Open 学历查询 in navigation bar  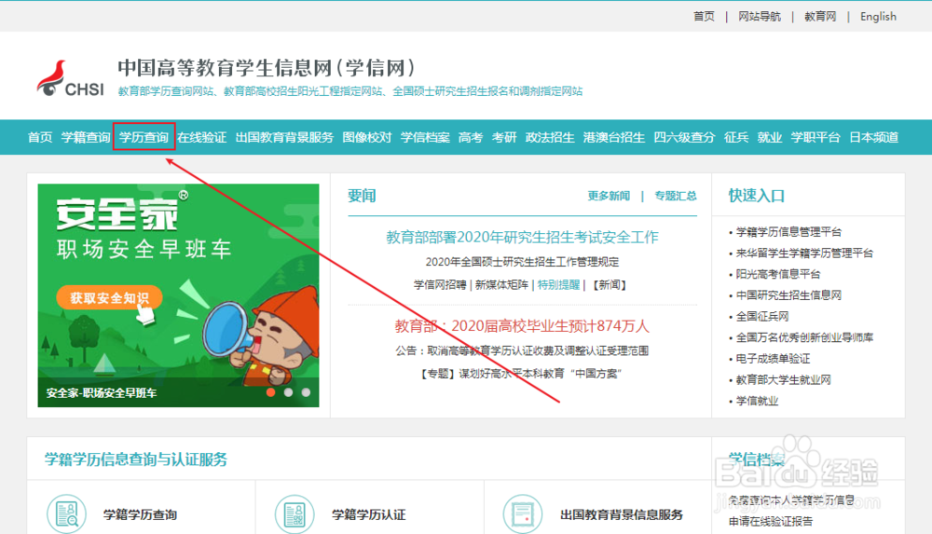click(144, 137)
